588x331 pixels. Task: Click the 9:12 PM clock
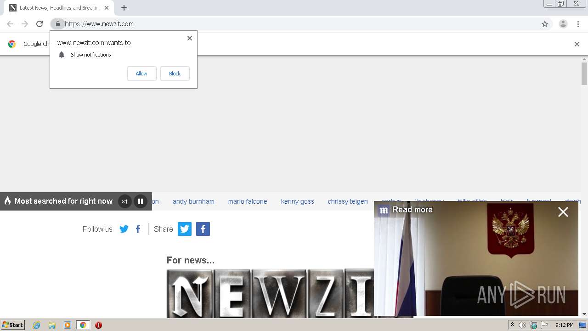565,325
